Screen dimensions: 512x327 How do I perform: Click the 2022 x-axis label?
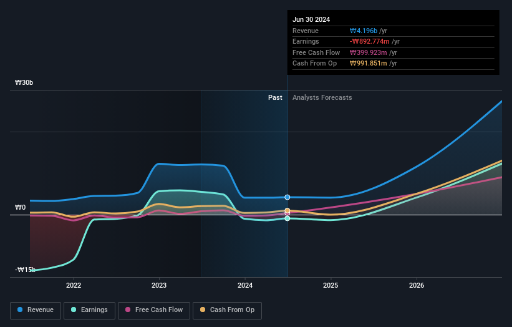point(74,285)
